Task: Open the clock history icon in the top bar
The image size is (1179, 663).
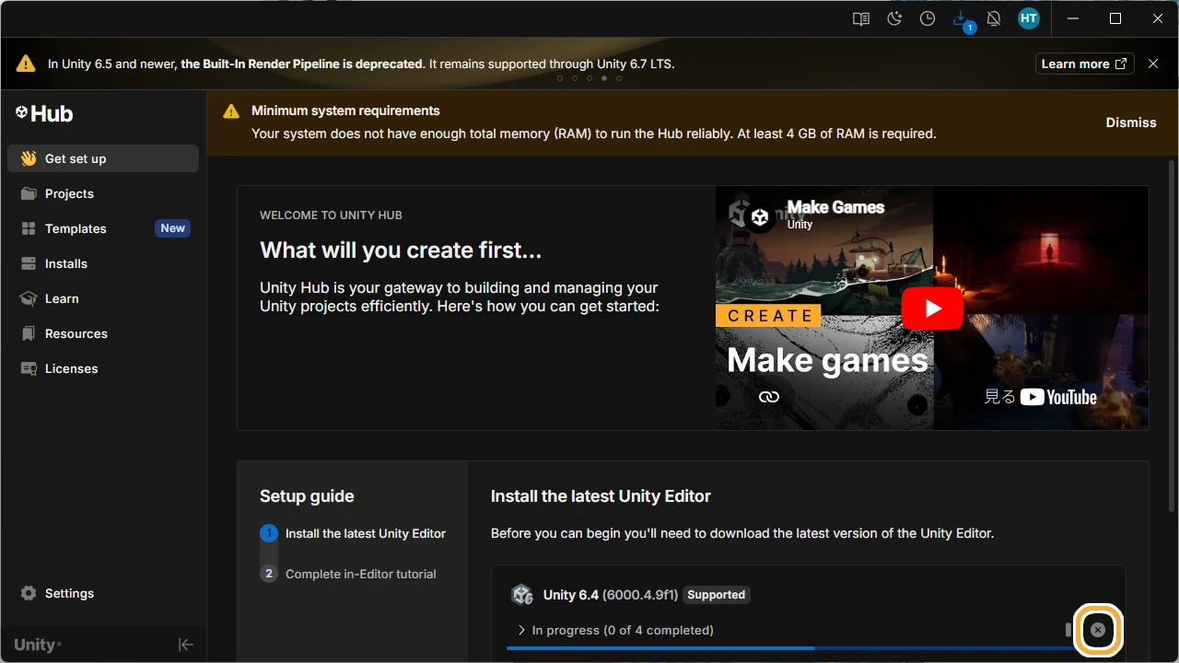Action: coord(928,18)
